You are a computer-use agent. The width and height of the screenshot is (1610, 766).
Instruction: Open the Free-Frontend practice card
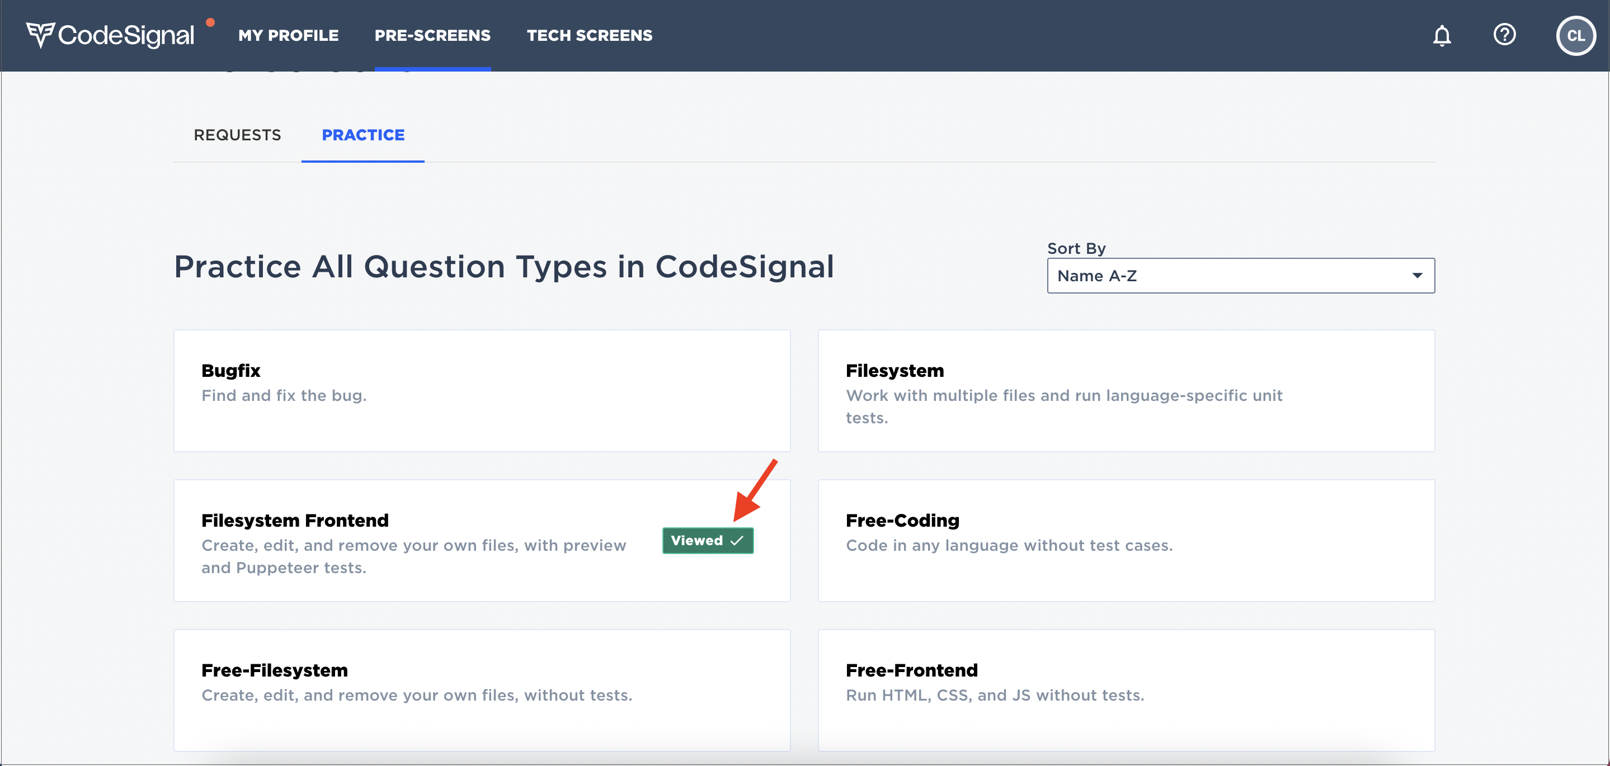pos(1126,690)
